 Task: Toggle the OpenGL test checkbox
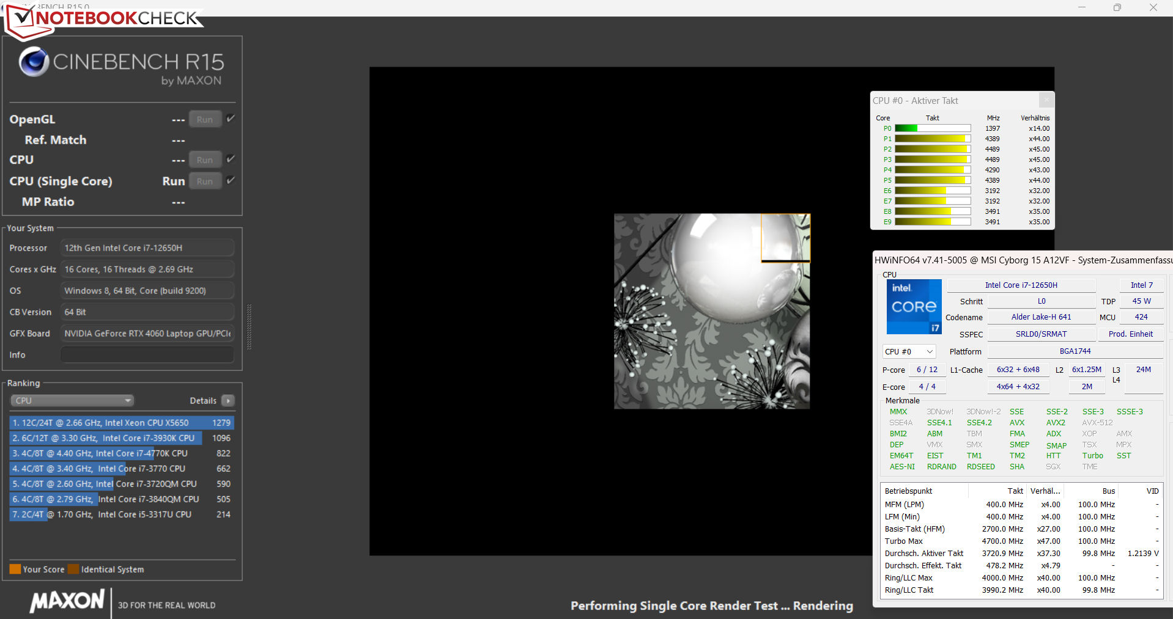tap(231, 119)
